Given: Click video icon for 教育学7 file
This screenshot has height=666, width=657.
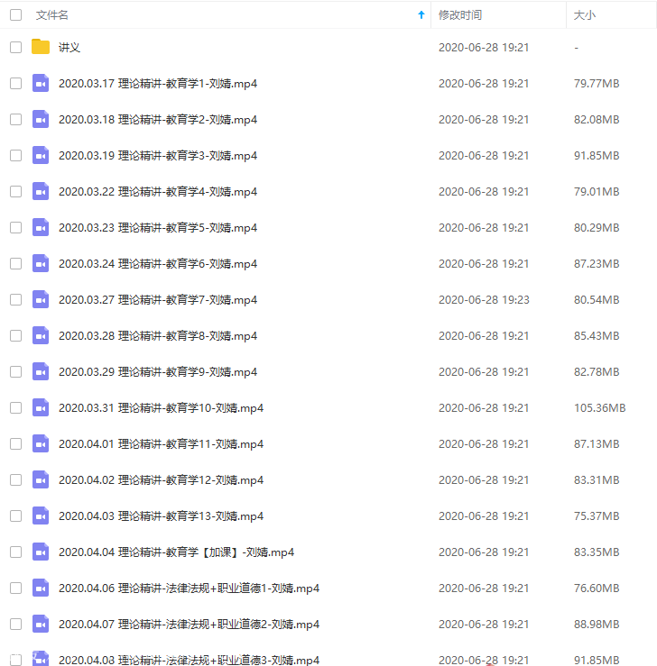Looking at the screenshot, I should 41,300.
